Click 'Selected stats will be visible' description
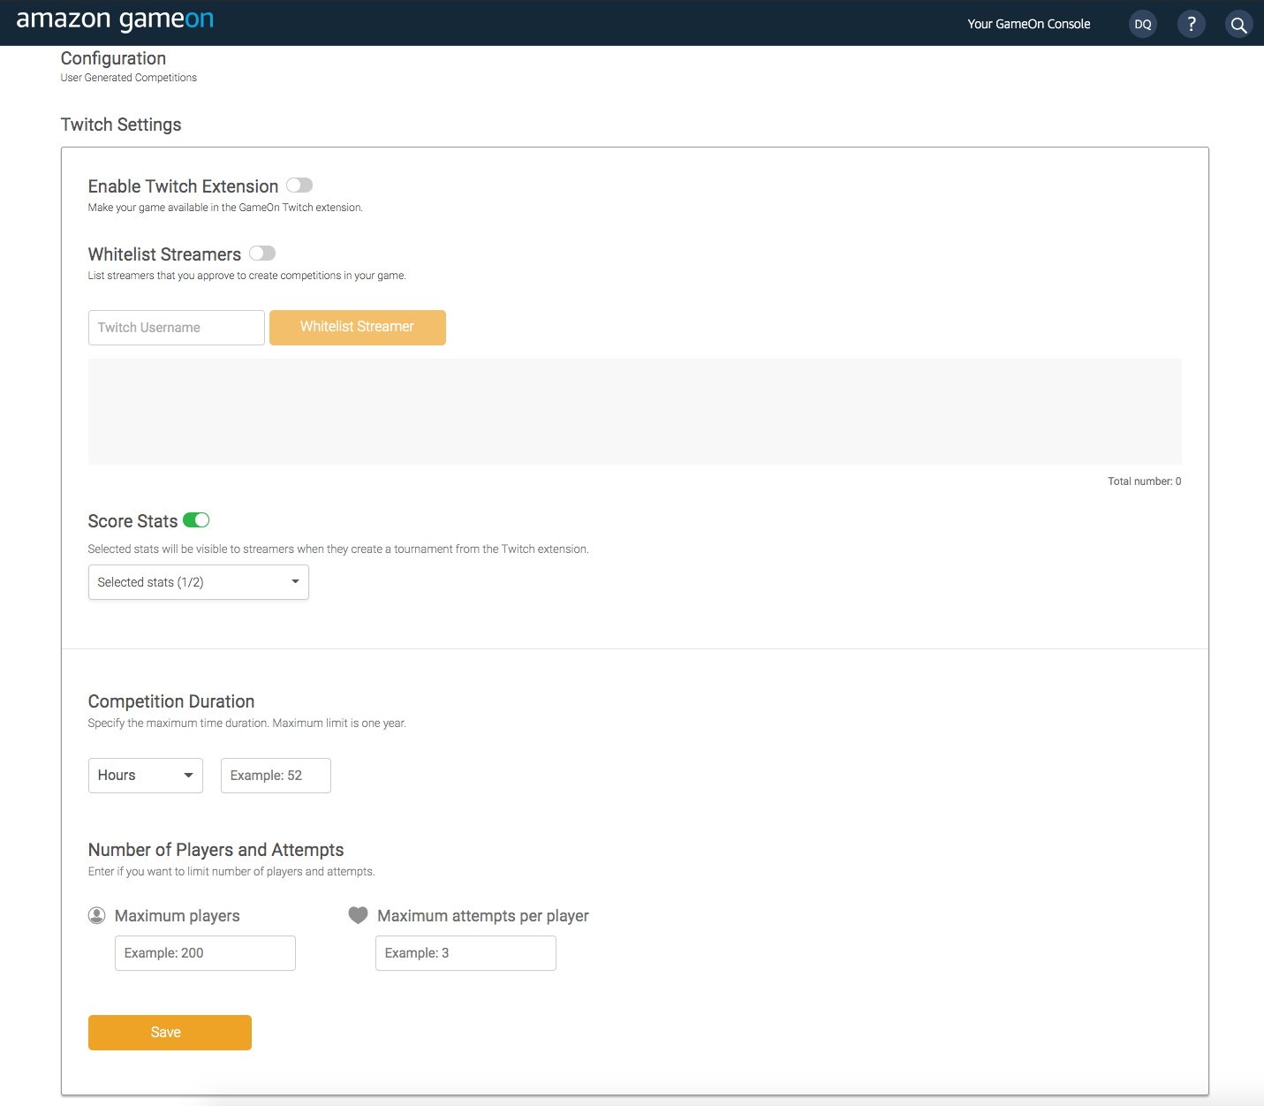Image resolution: width=1264 pixels, height=1106 pixels. 338,549
